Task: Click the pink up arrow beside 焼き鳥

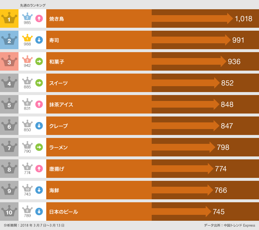Action: point(39,18)
